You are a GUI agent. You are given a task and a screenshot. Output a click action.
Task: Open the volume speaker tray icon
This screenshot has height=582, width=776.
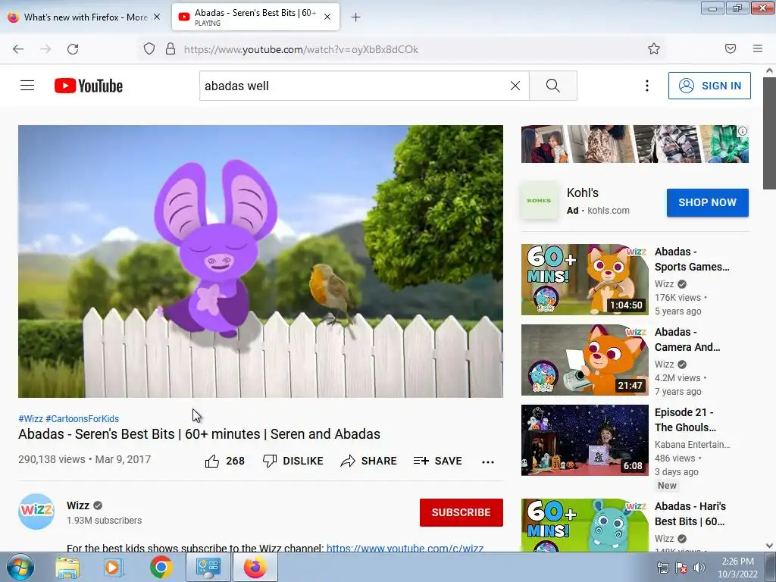[699, 568]
